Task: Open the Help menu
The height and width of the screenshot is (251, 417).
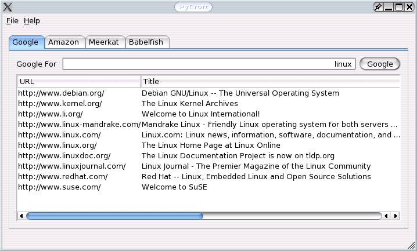Action: point(32,21)
